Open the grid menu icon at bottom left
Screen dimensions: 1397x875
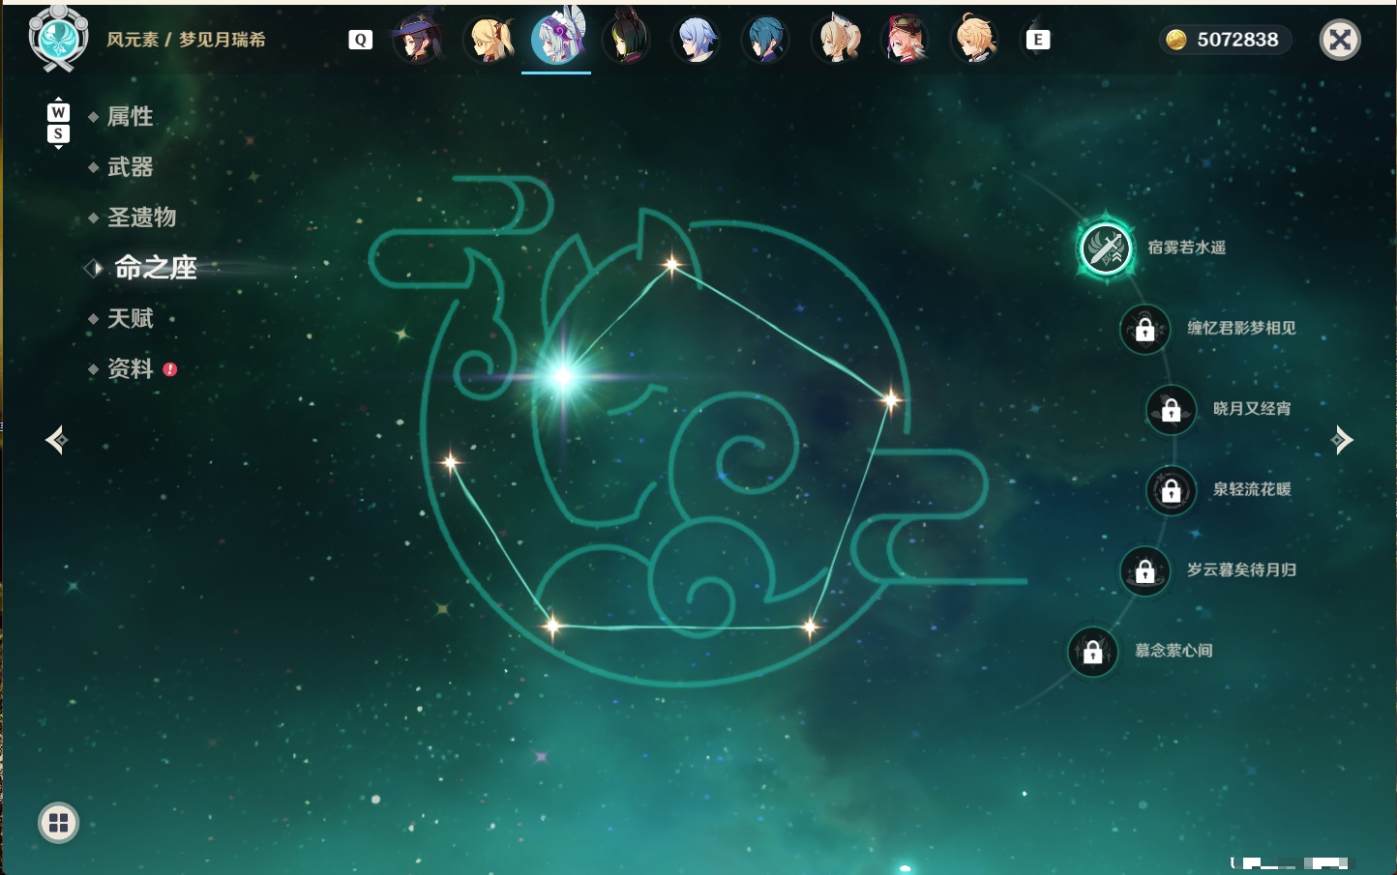point(58,823)
